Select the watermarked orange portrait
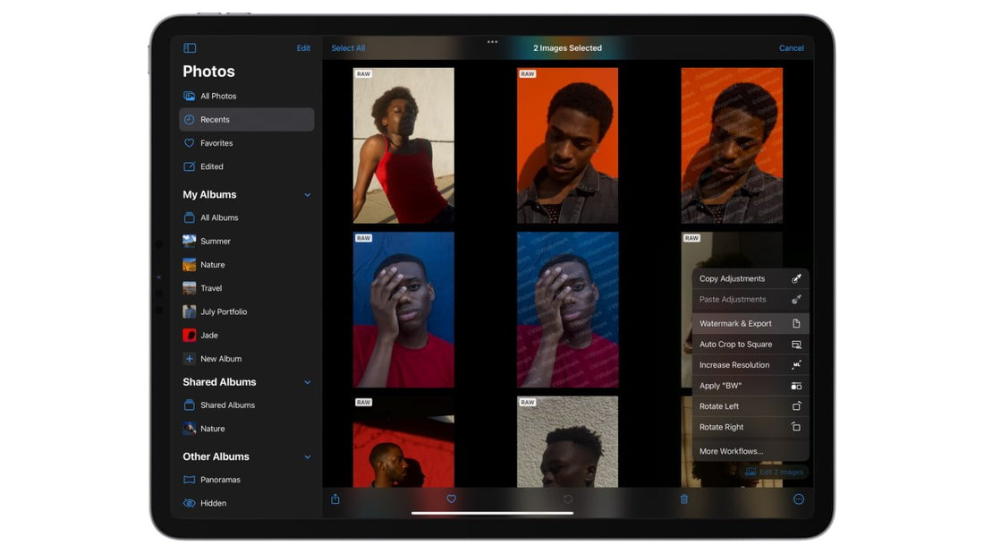 732,146
